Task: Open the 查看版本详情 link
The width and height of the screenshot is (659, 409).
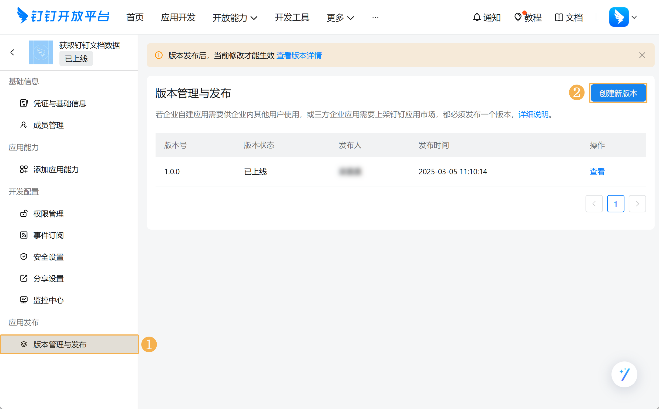Action: 299,55
